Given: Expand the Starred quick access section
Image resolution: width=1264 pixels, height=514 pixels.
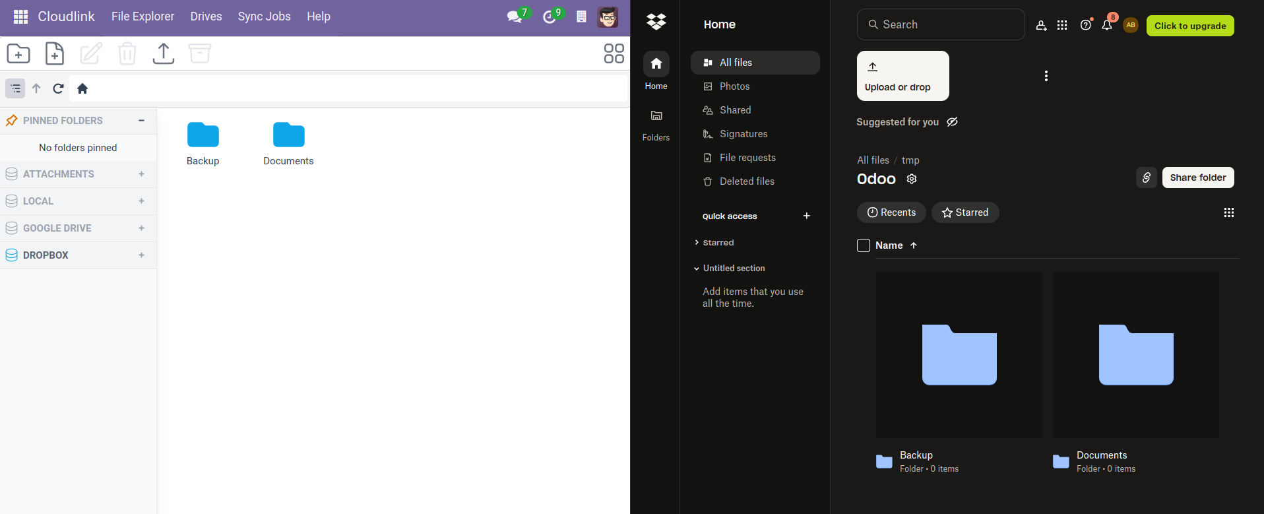Looking at the screenshot, I should coord(697,243).
